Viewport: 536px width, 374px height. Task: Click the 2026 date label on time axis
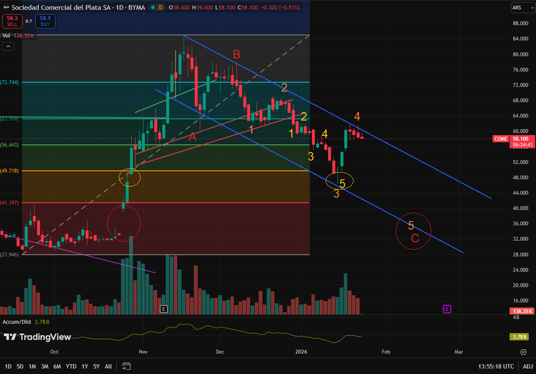302,352
